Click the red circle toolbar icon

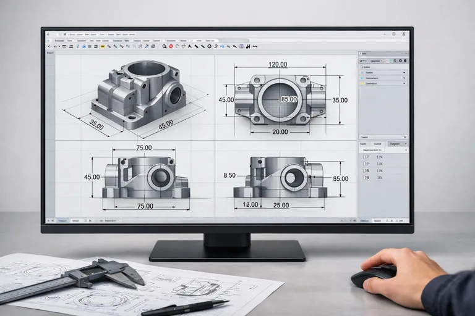[x=171, y=46]
